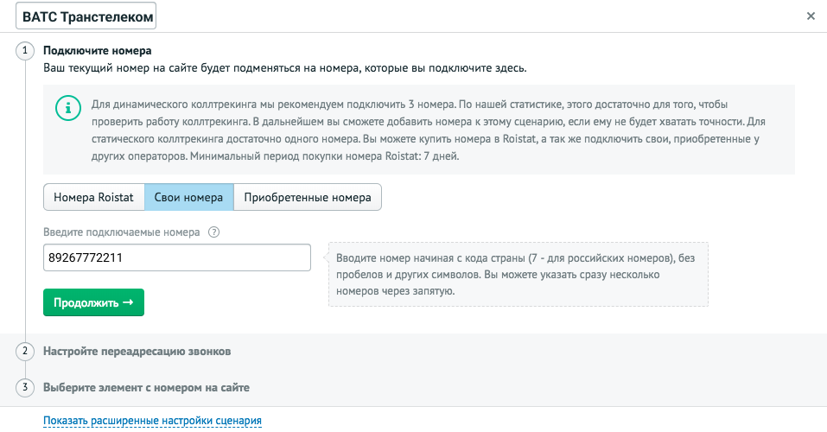This screenshot has height=432, width=827.
Task: Click the scenario name field ВАТС Транстелеком
Action: 86,16
